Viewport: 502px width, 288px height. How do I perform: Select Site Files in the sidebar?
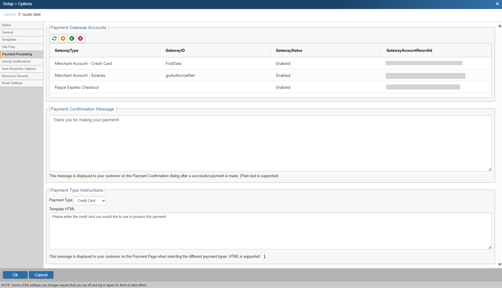coord(22,47)
